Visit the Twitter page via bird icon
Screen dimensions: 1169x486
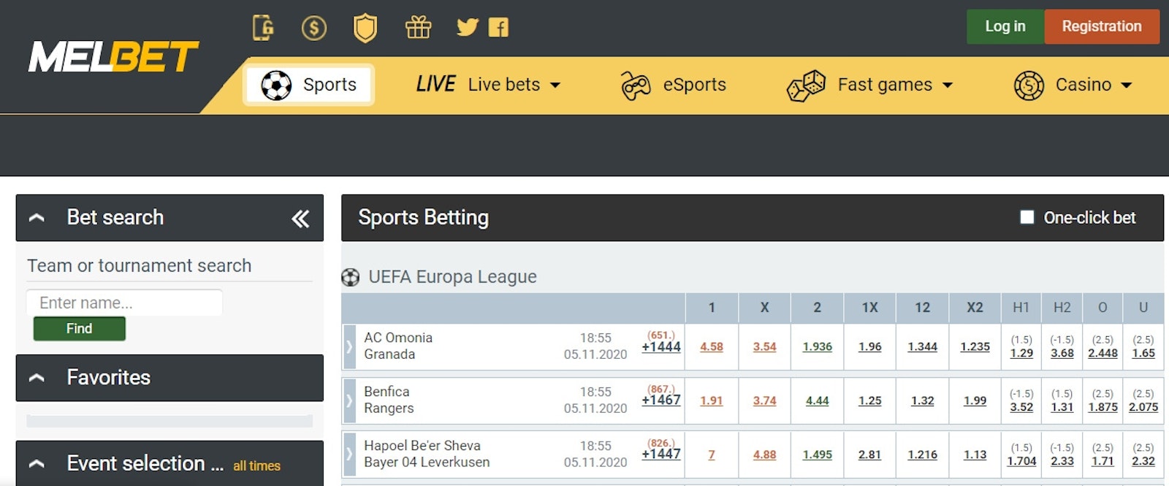467,28
